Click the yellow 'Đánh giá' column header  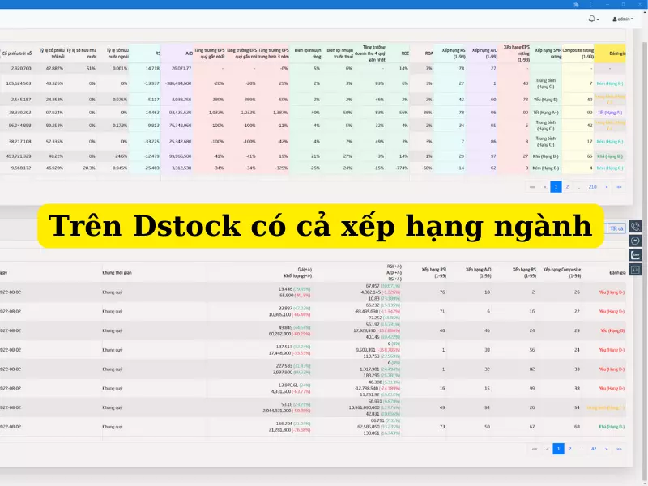[x=610, y=53]
